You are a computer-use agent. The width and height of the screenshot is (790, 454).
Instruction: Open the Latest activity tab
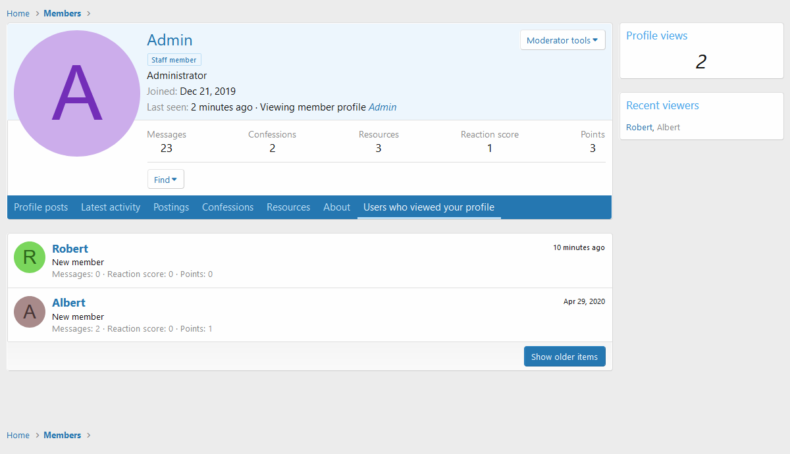[111, 207]
